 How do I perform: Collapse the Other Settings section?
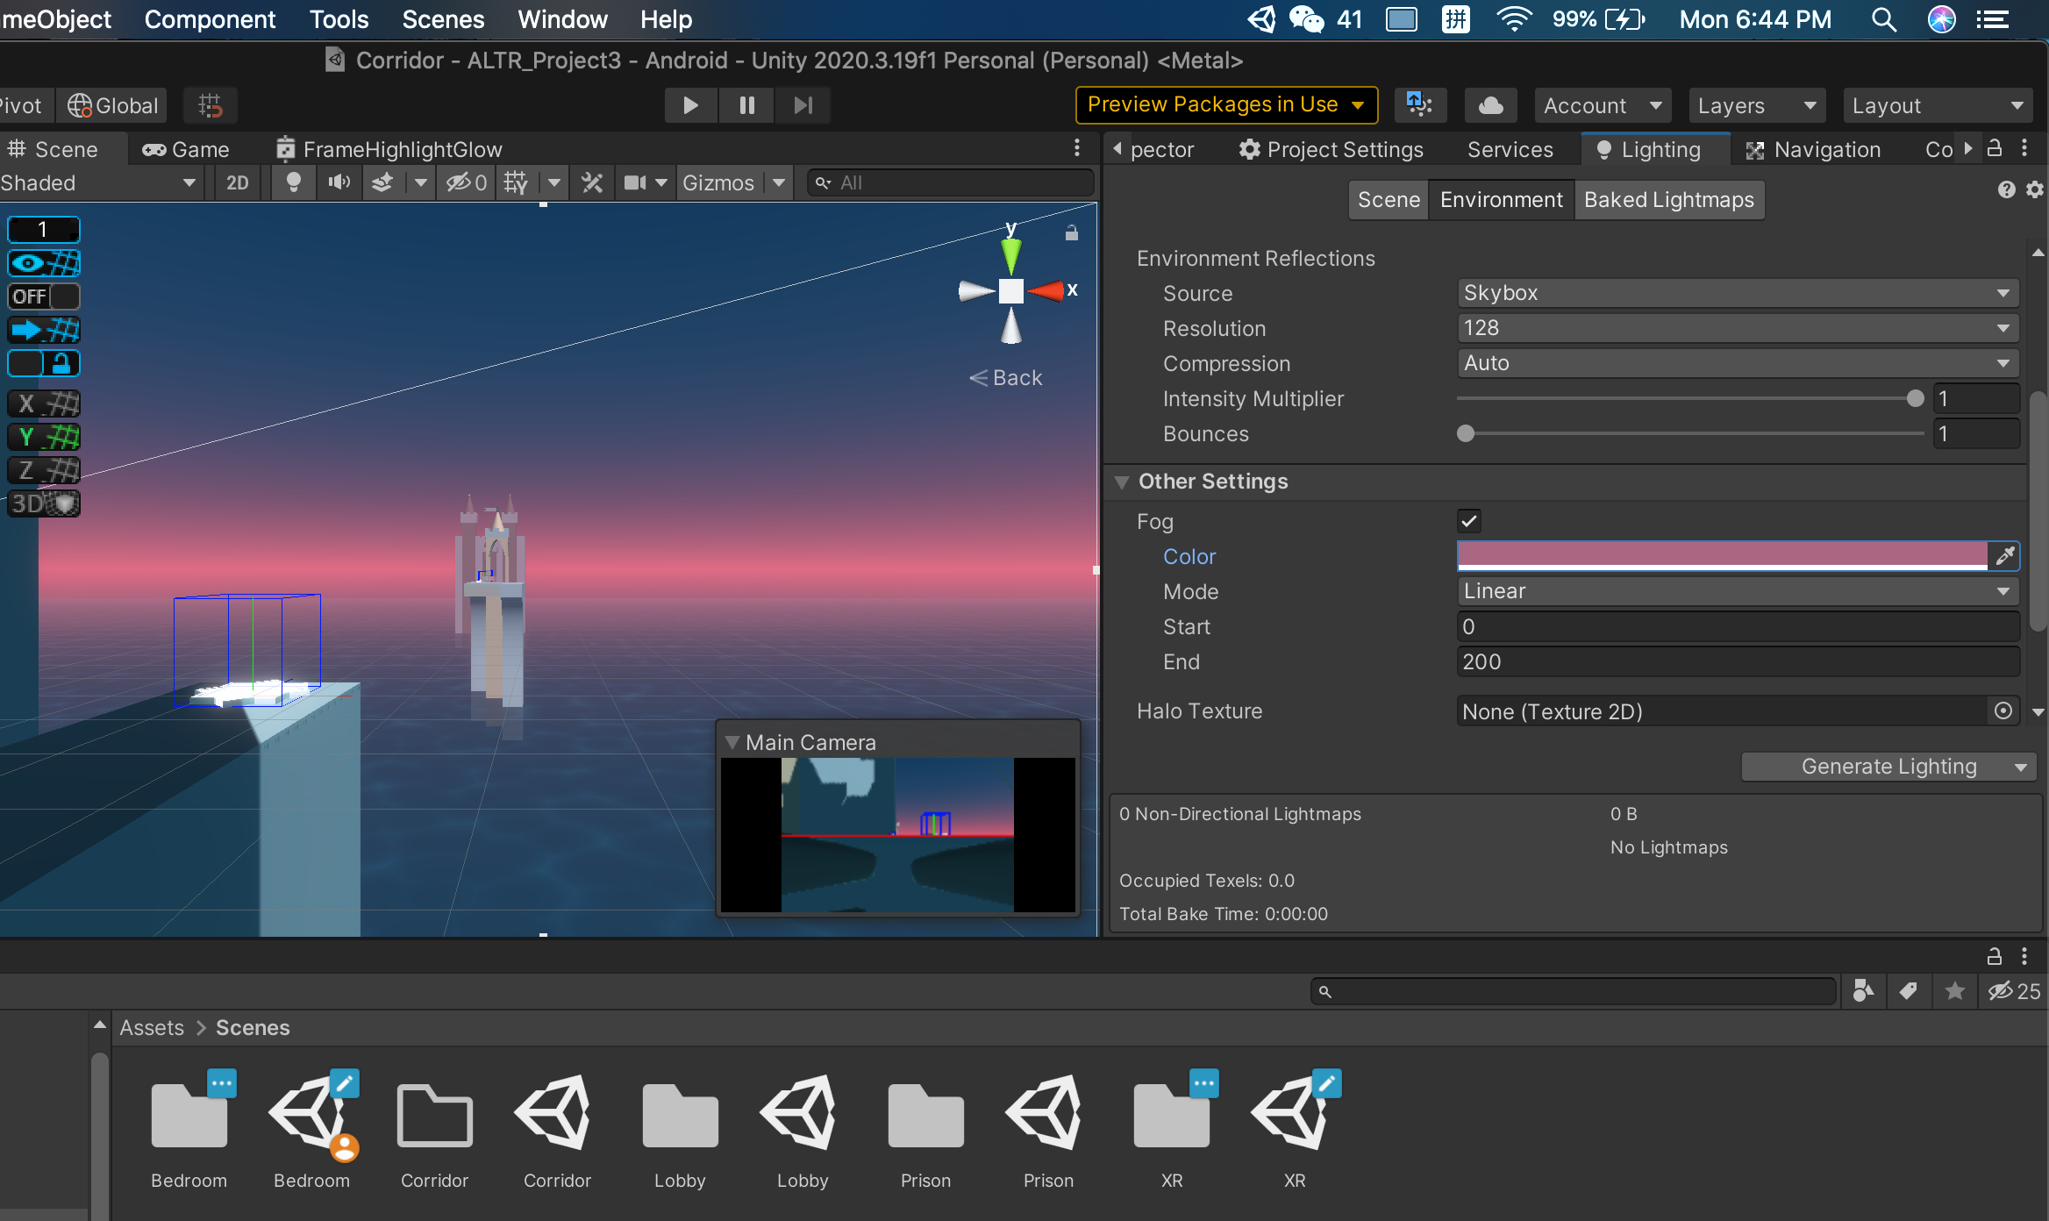1121,482
